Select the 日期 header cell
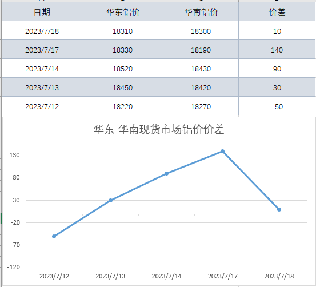Screen dimensions: 316x287 coord(42,11)
